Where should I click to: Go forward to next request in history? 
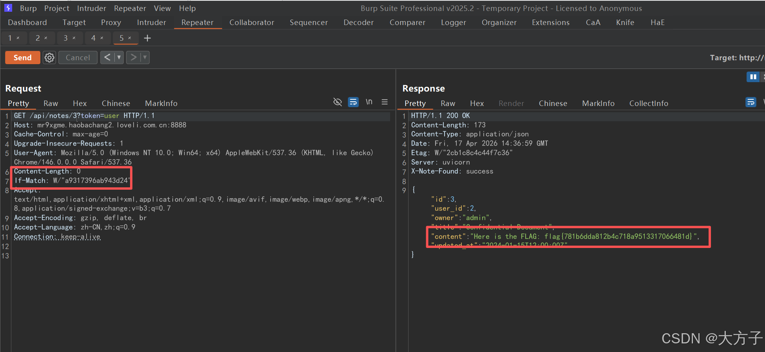[x=133, y=57]
